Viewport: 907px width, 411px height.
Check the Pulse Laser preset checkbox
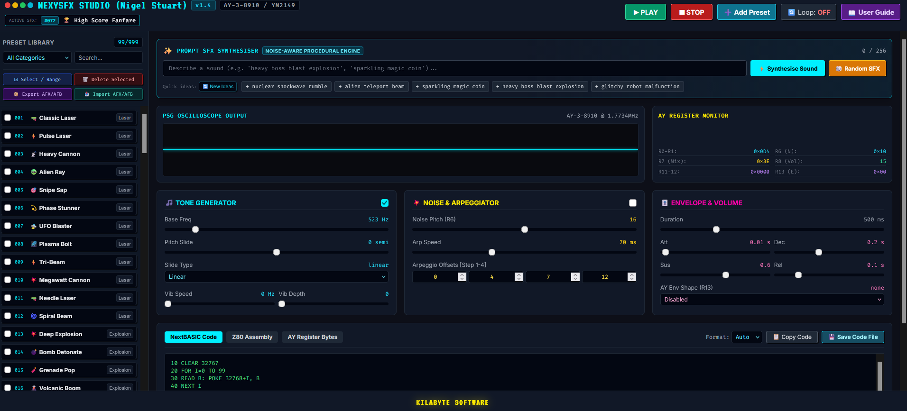click(x=8, y=136)
